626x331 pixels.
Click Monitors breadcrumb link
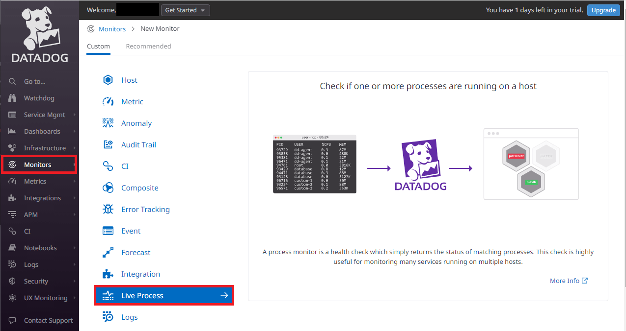[x=112, y=29]
